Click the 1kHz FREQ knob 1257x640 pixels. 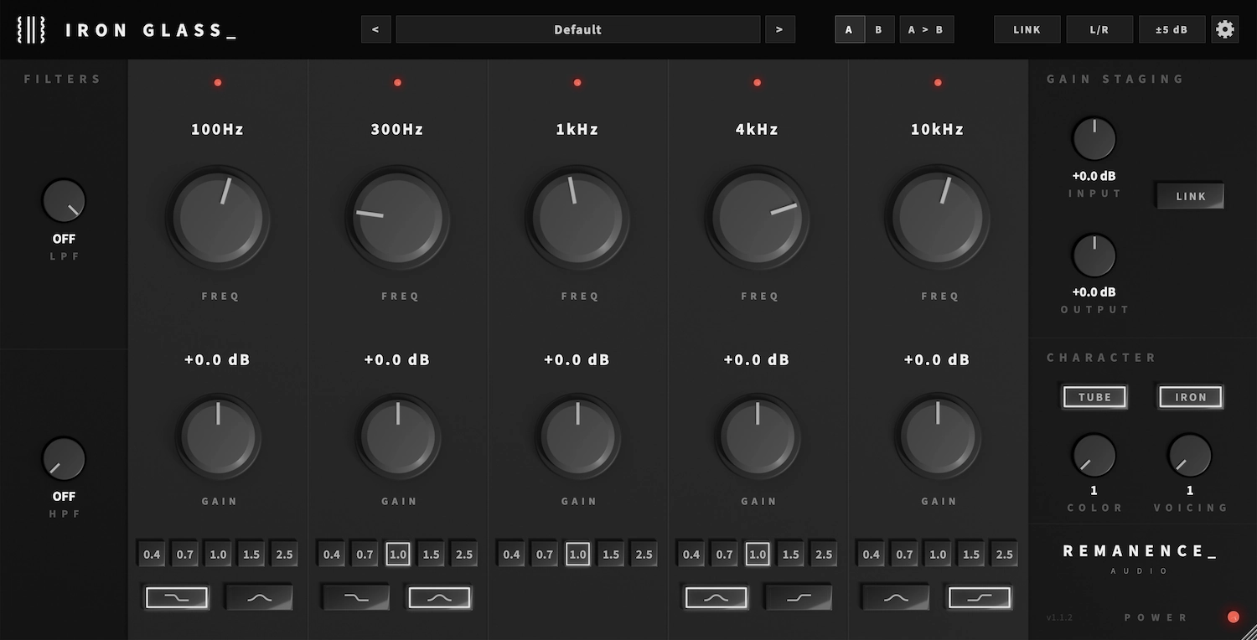(577, 218)
